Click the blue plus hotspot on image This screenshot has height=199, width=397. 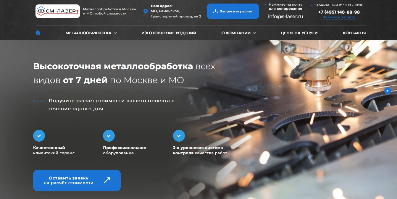pos(387,91)
